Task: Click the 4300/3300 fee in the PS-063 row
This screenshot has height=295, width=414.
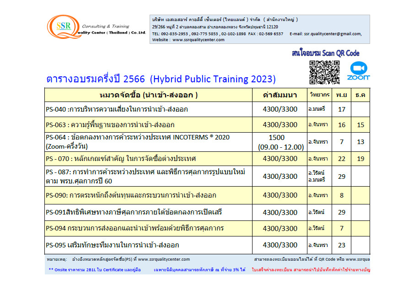Action: click(x=280, y=124)
